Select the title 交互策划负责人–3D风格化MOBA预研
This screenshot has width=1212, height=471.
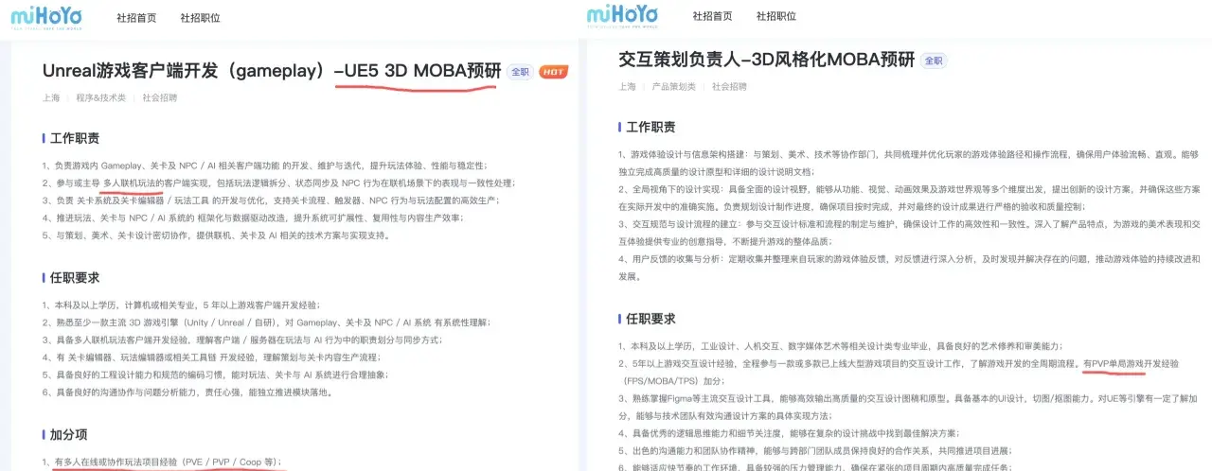point(766,60)
